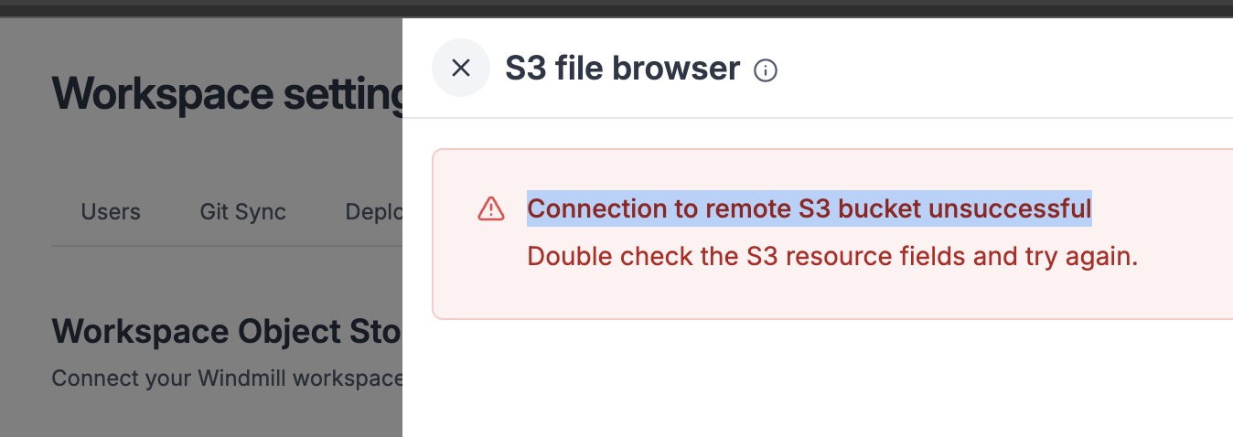
Task: Click the S3 file browser drawer title
Action: (623, 69)
